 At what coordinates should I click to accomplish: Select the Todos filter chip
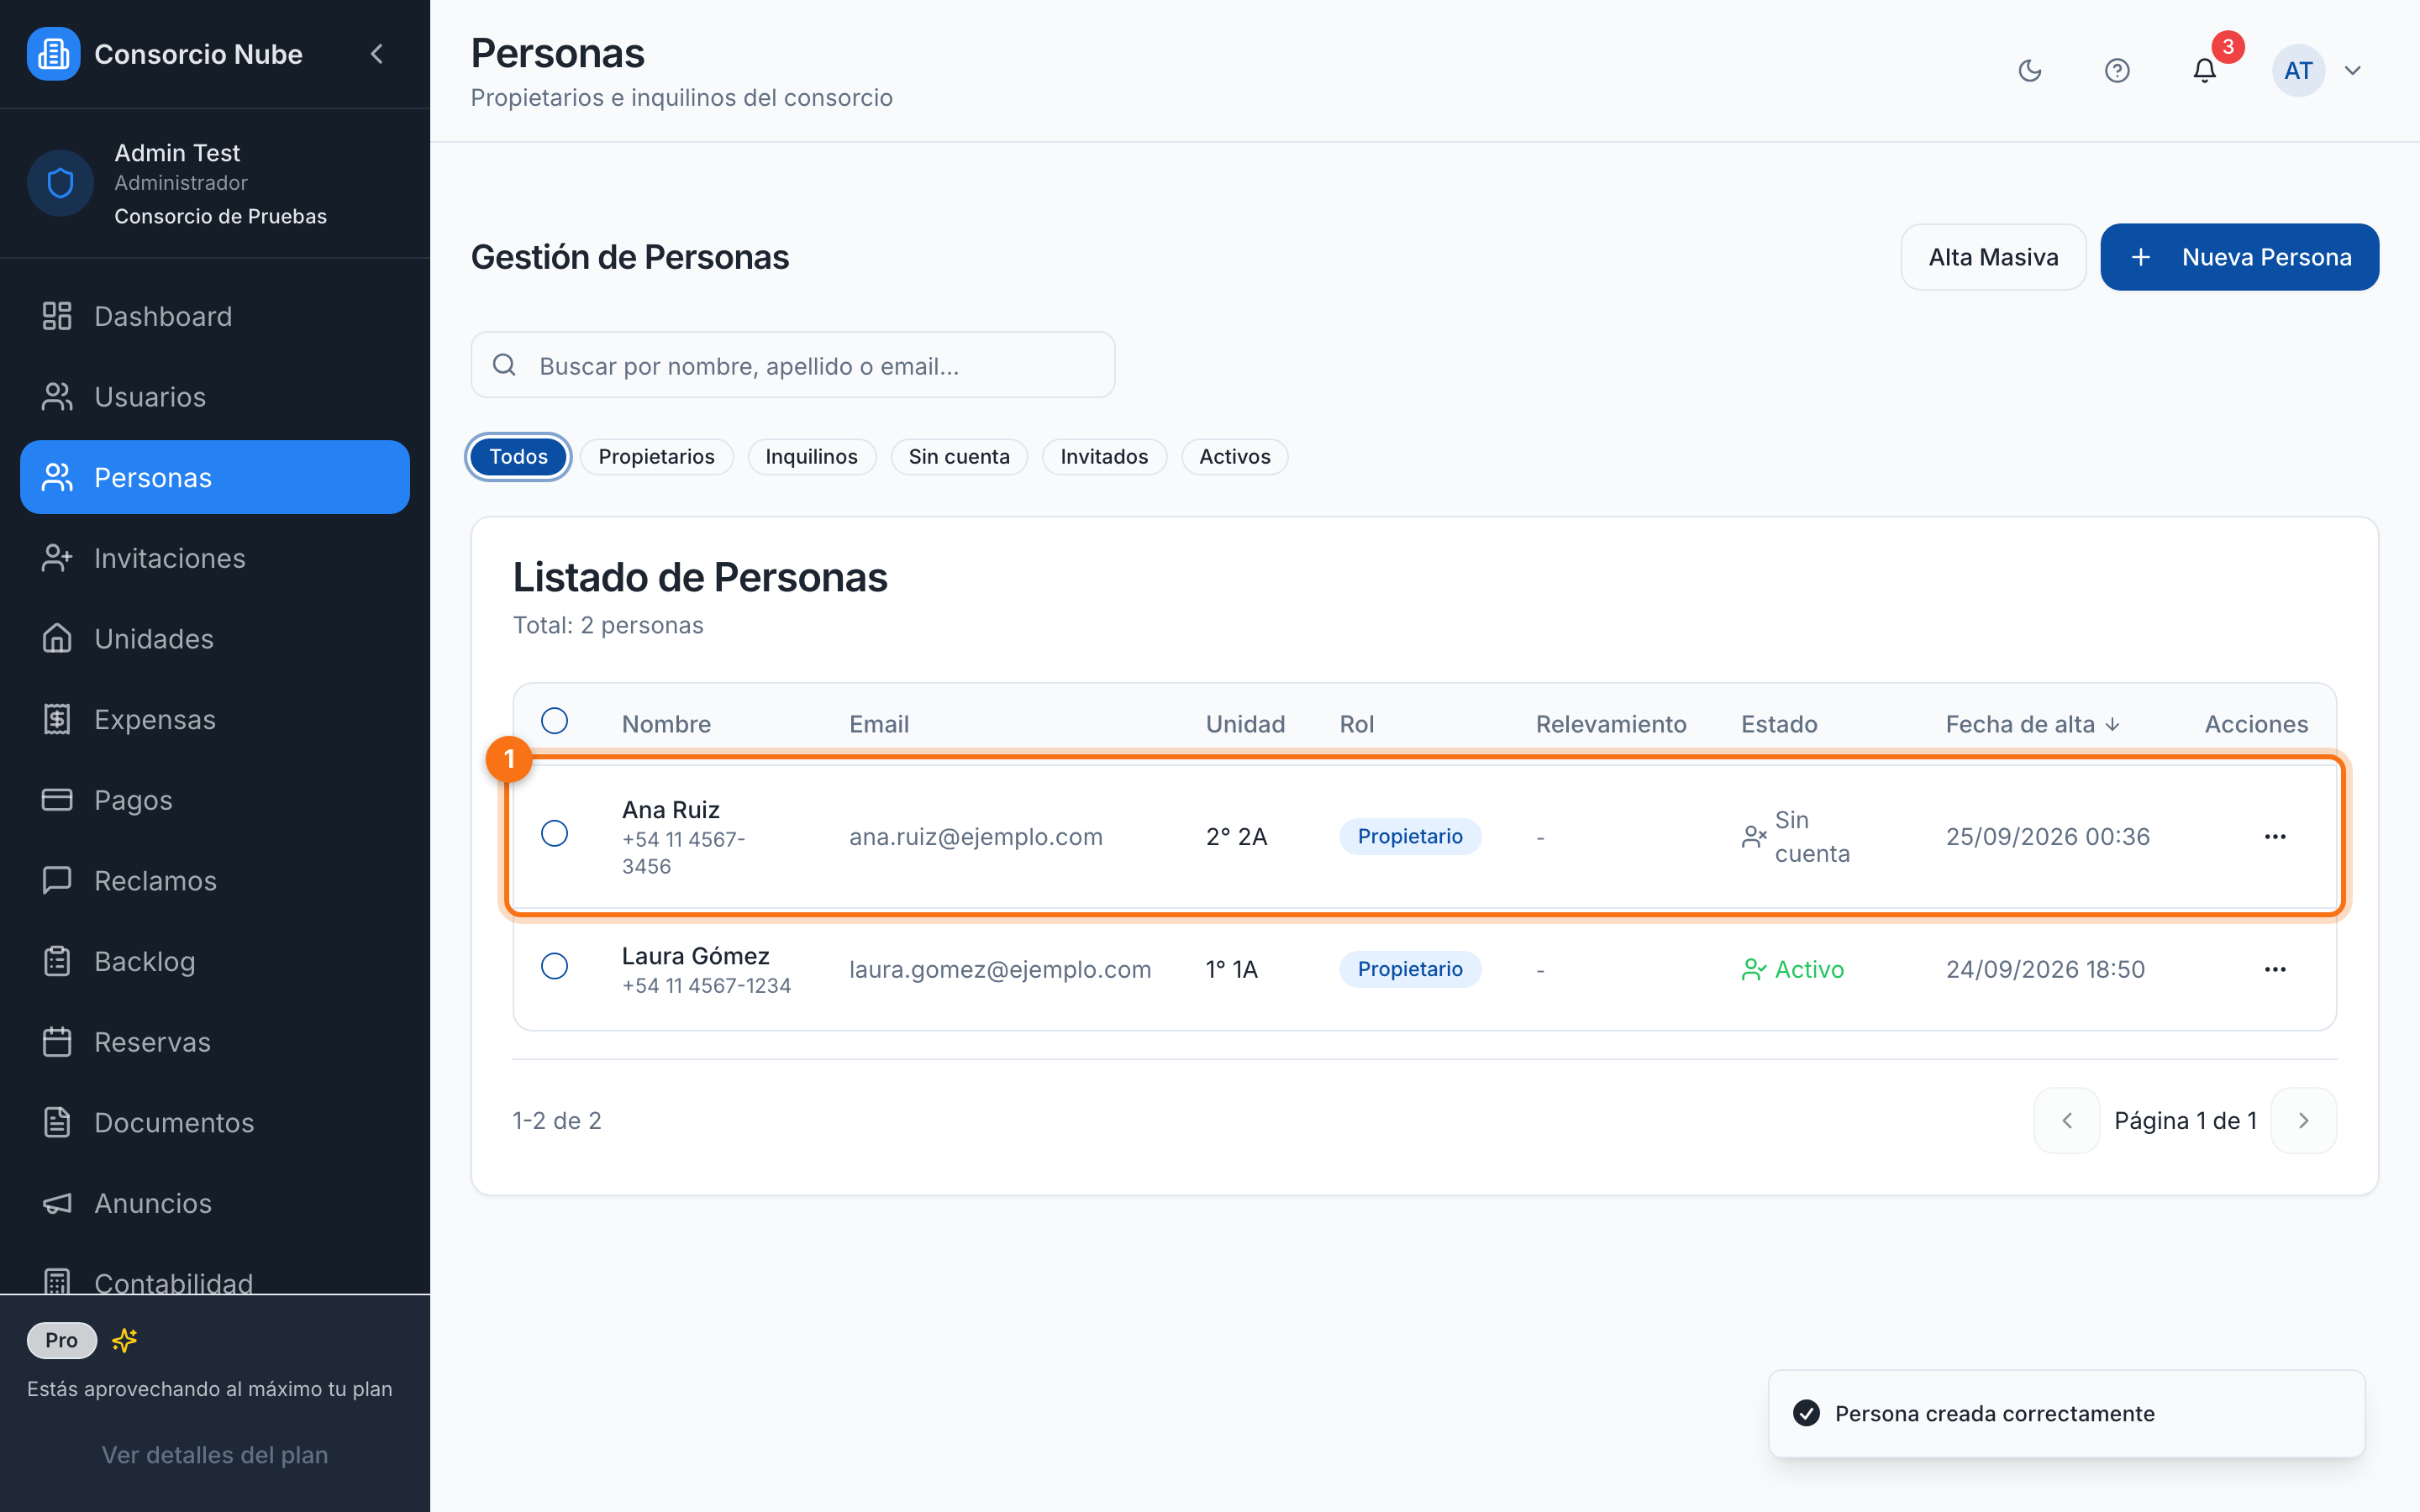click(518, 457)
